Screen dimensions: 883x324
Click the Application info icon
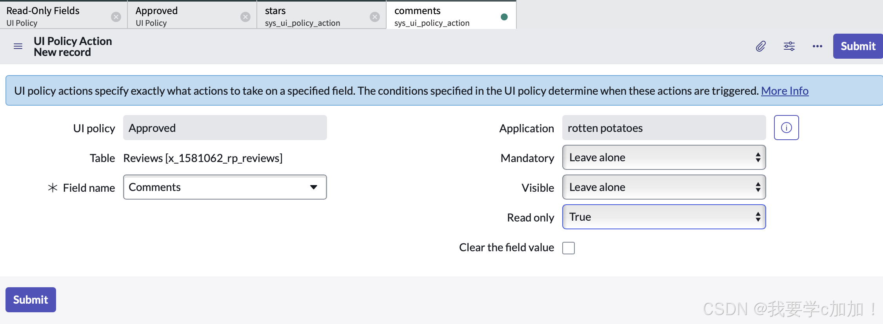786,128
